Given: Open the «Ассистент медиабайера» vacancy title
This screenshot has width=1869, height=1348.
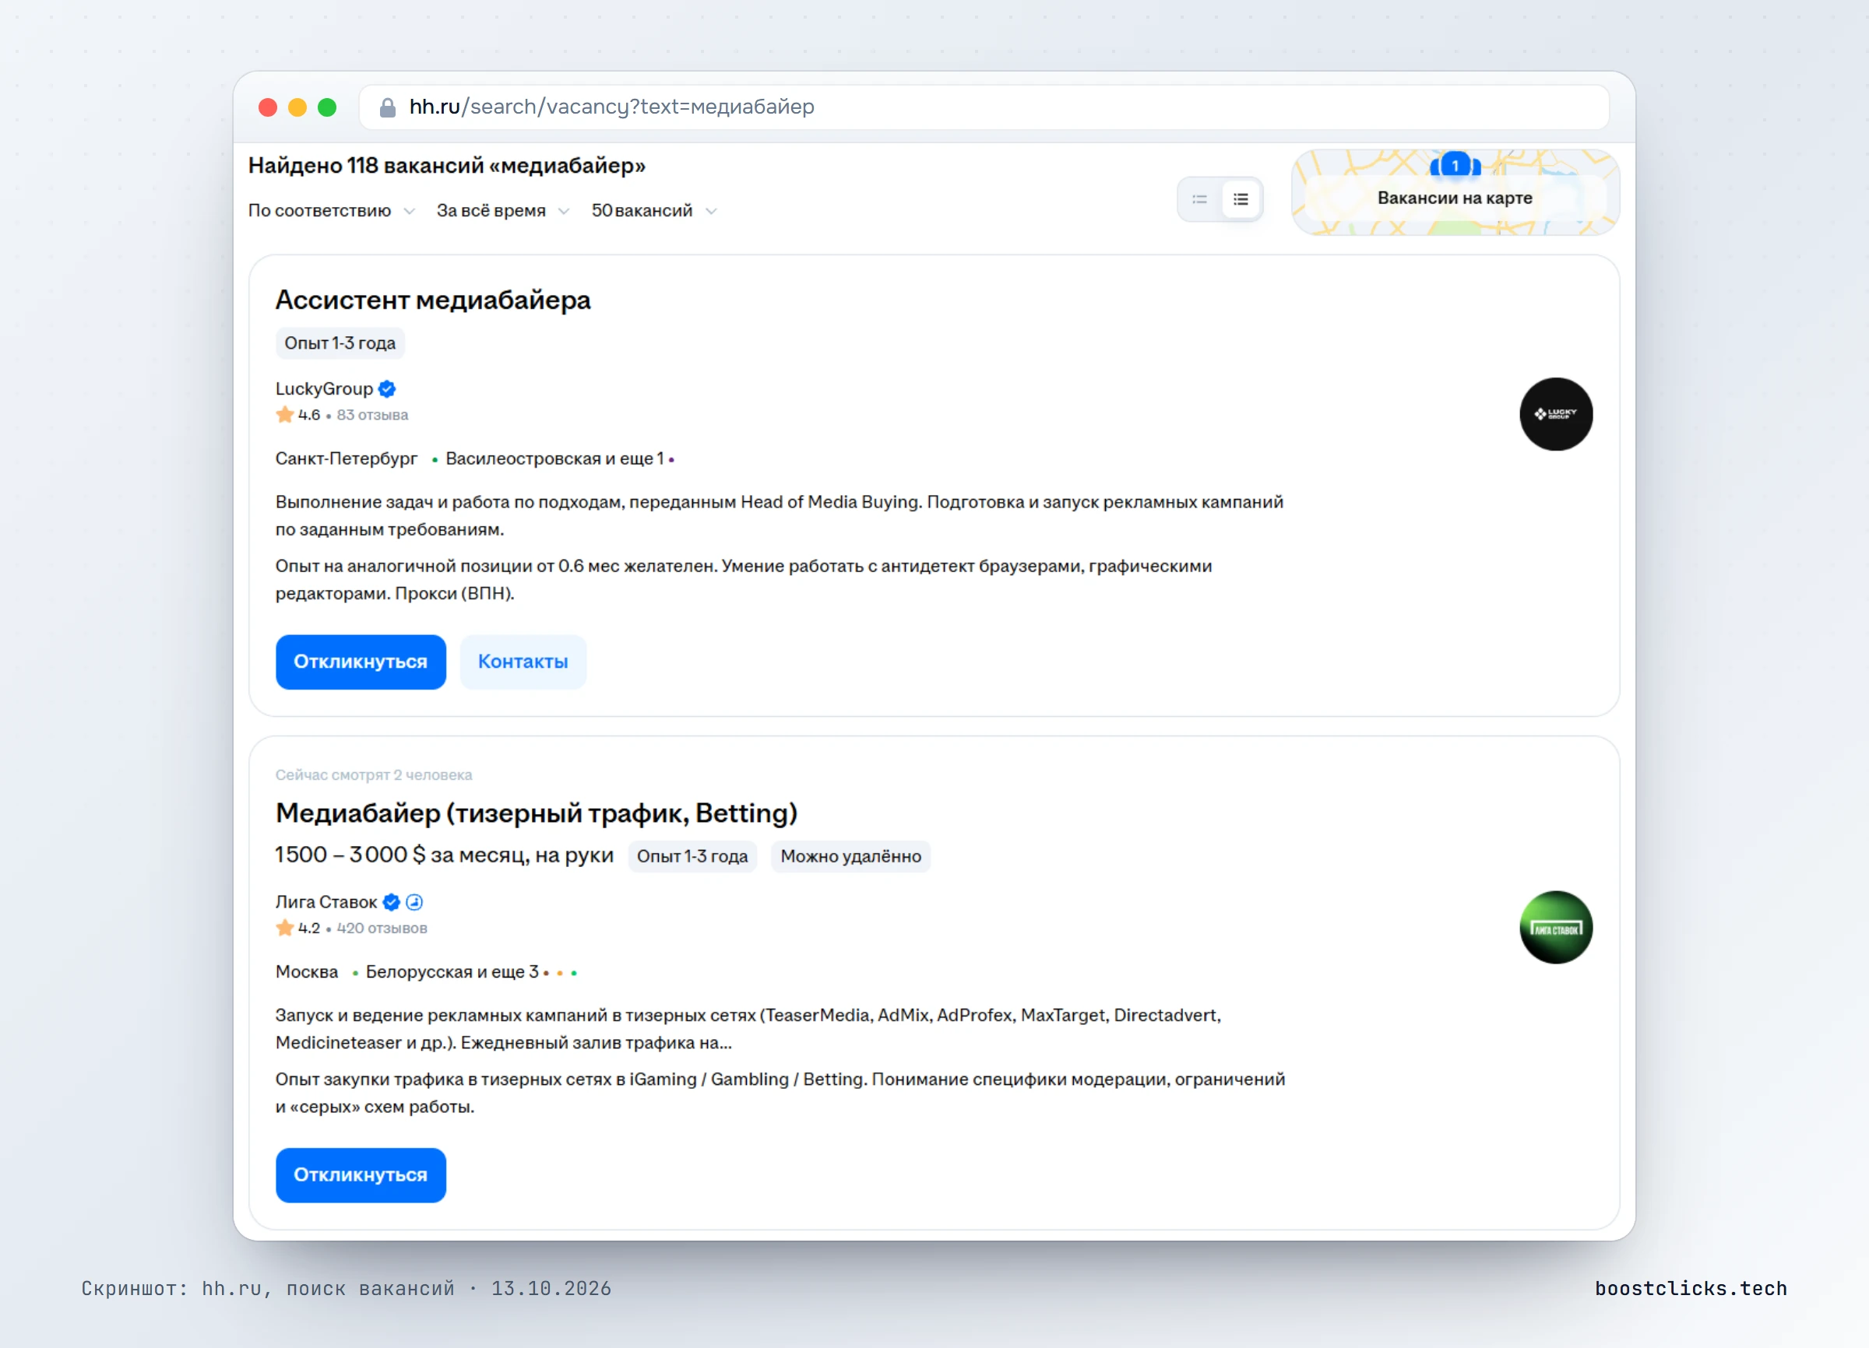Looking at the screenshot, I should tap(433, 300).
